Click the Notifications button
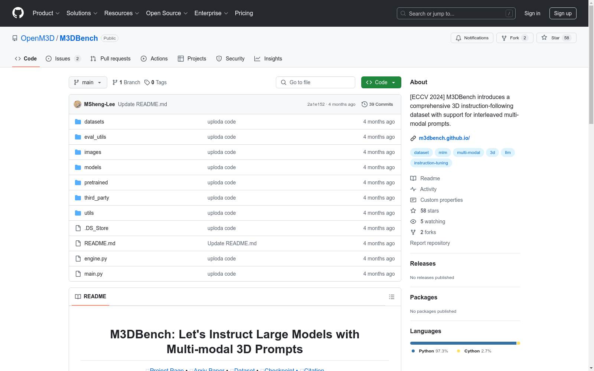The height and width of the screenshot is (371, 594). pyautogui.click(x=472, y=38)
